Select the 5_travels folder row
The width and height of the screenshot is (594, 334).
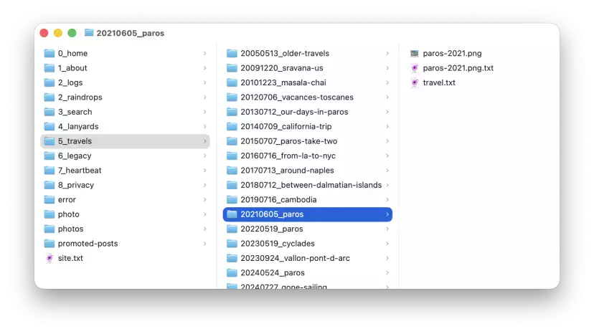point(125,141)
